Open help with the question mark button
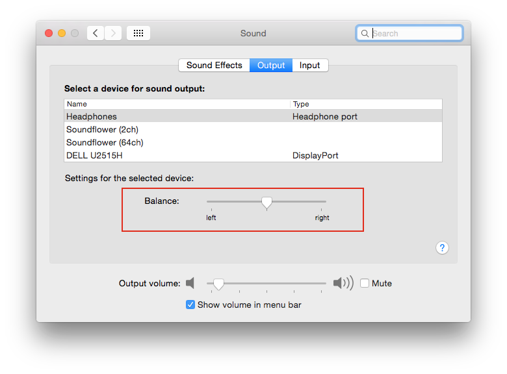507x374 pixels. point(442,248)
